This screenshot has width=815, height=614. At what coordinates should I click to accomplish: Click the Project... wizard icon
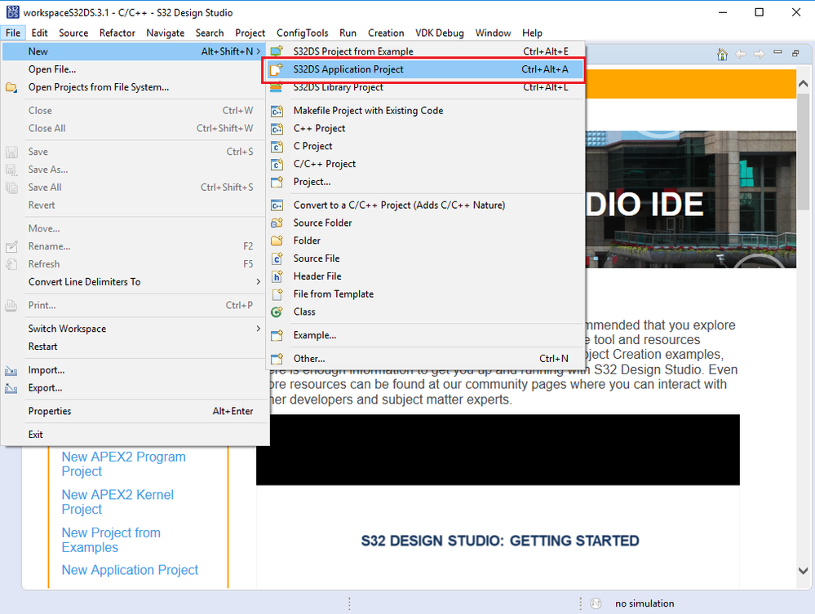277,182
